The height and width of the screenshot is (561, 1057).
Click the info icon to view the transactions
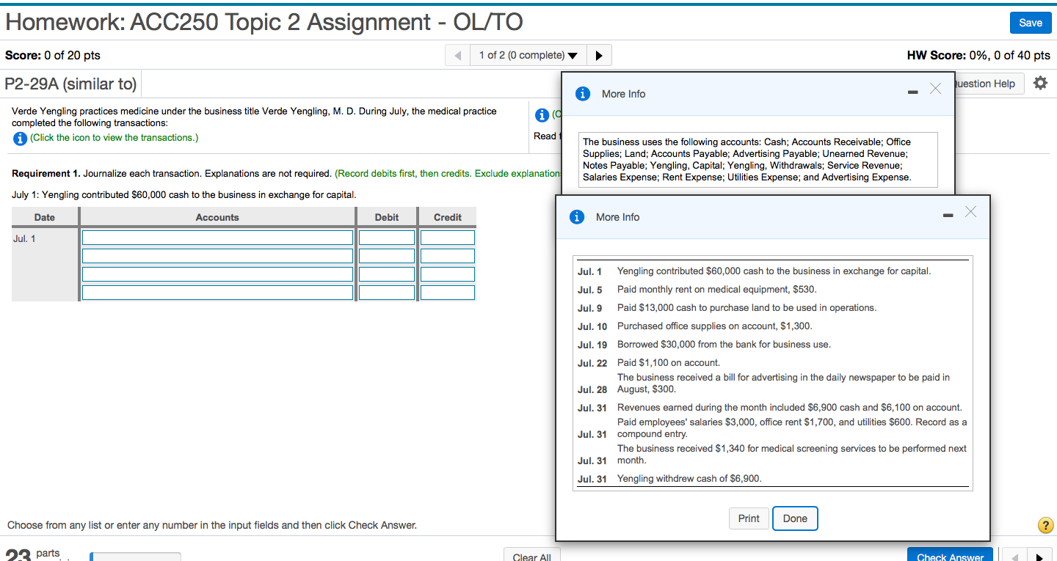click(x=20, y=139)
